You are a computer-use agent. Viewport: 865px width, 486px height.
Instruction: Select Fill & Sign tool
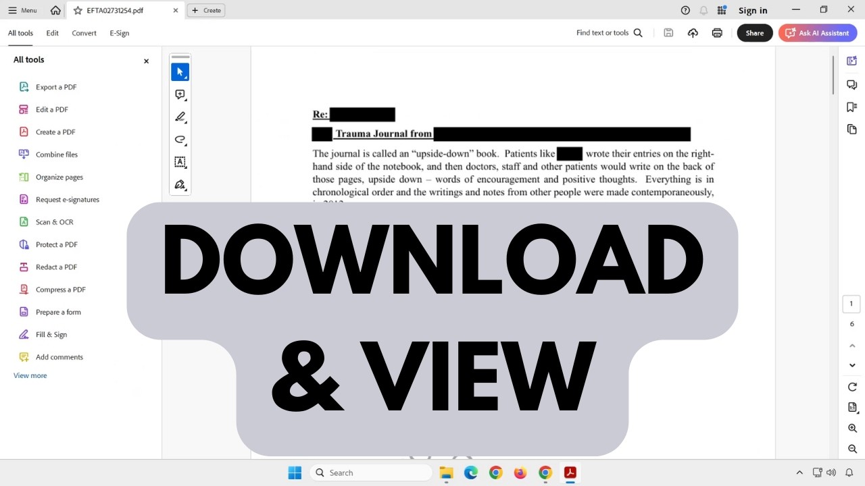[x=43, y=334]
